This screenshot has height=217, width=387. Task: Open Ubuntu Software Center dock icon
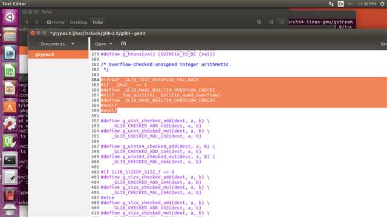[10, 107]
